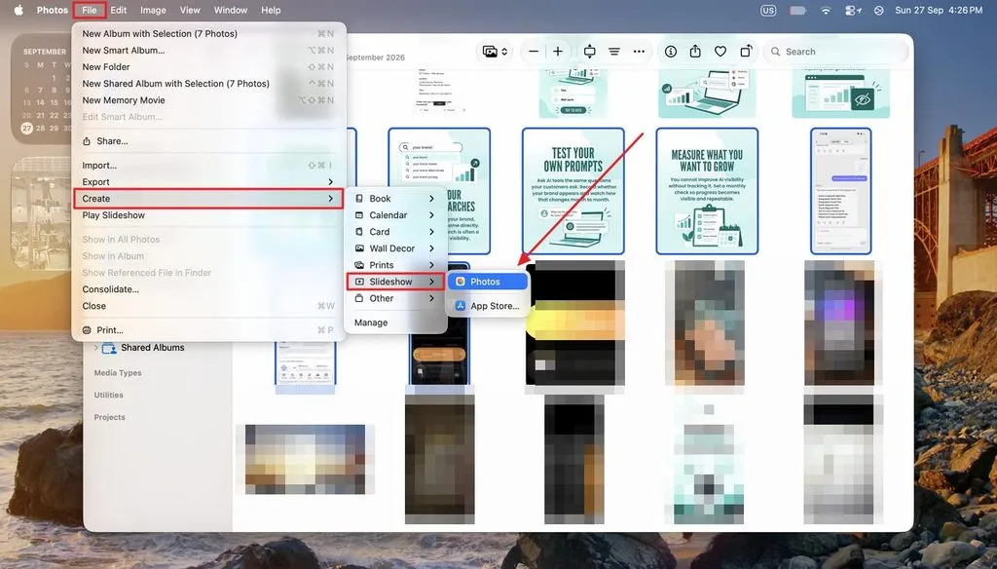Screen dimensions: 997x569
Task: Select the Test Your Own Prompts thumbnail
Action: 572,191
